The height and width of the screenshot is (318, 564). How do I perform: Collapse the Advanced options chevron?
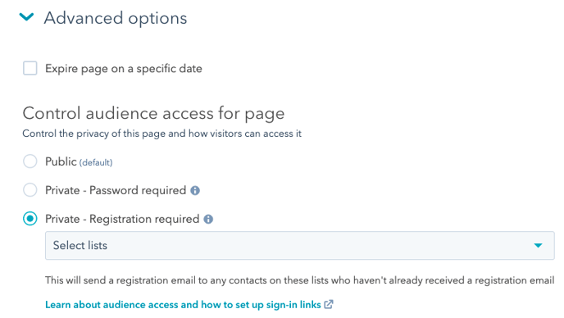click(x=26, y=17)
